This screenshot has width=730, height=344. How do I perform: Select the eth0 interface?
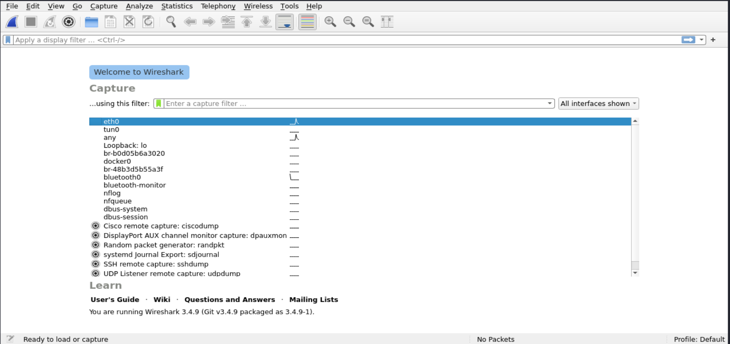pyautogui.click(x=360, y=122)
